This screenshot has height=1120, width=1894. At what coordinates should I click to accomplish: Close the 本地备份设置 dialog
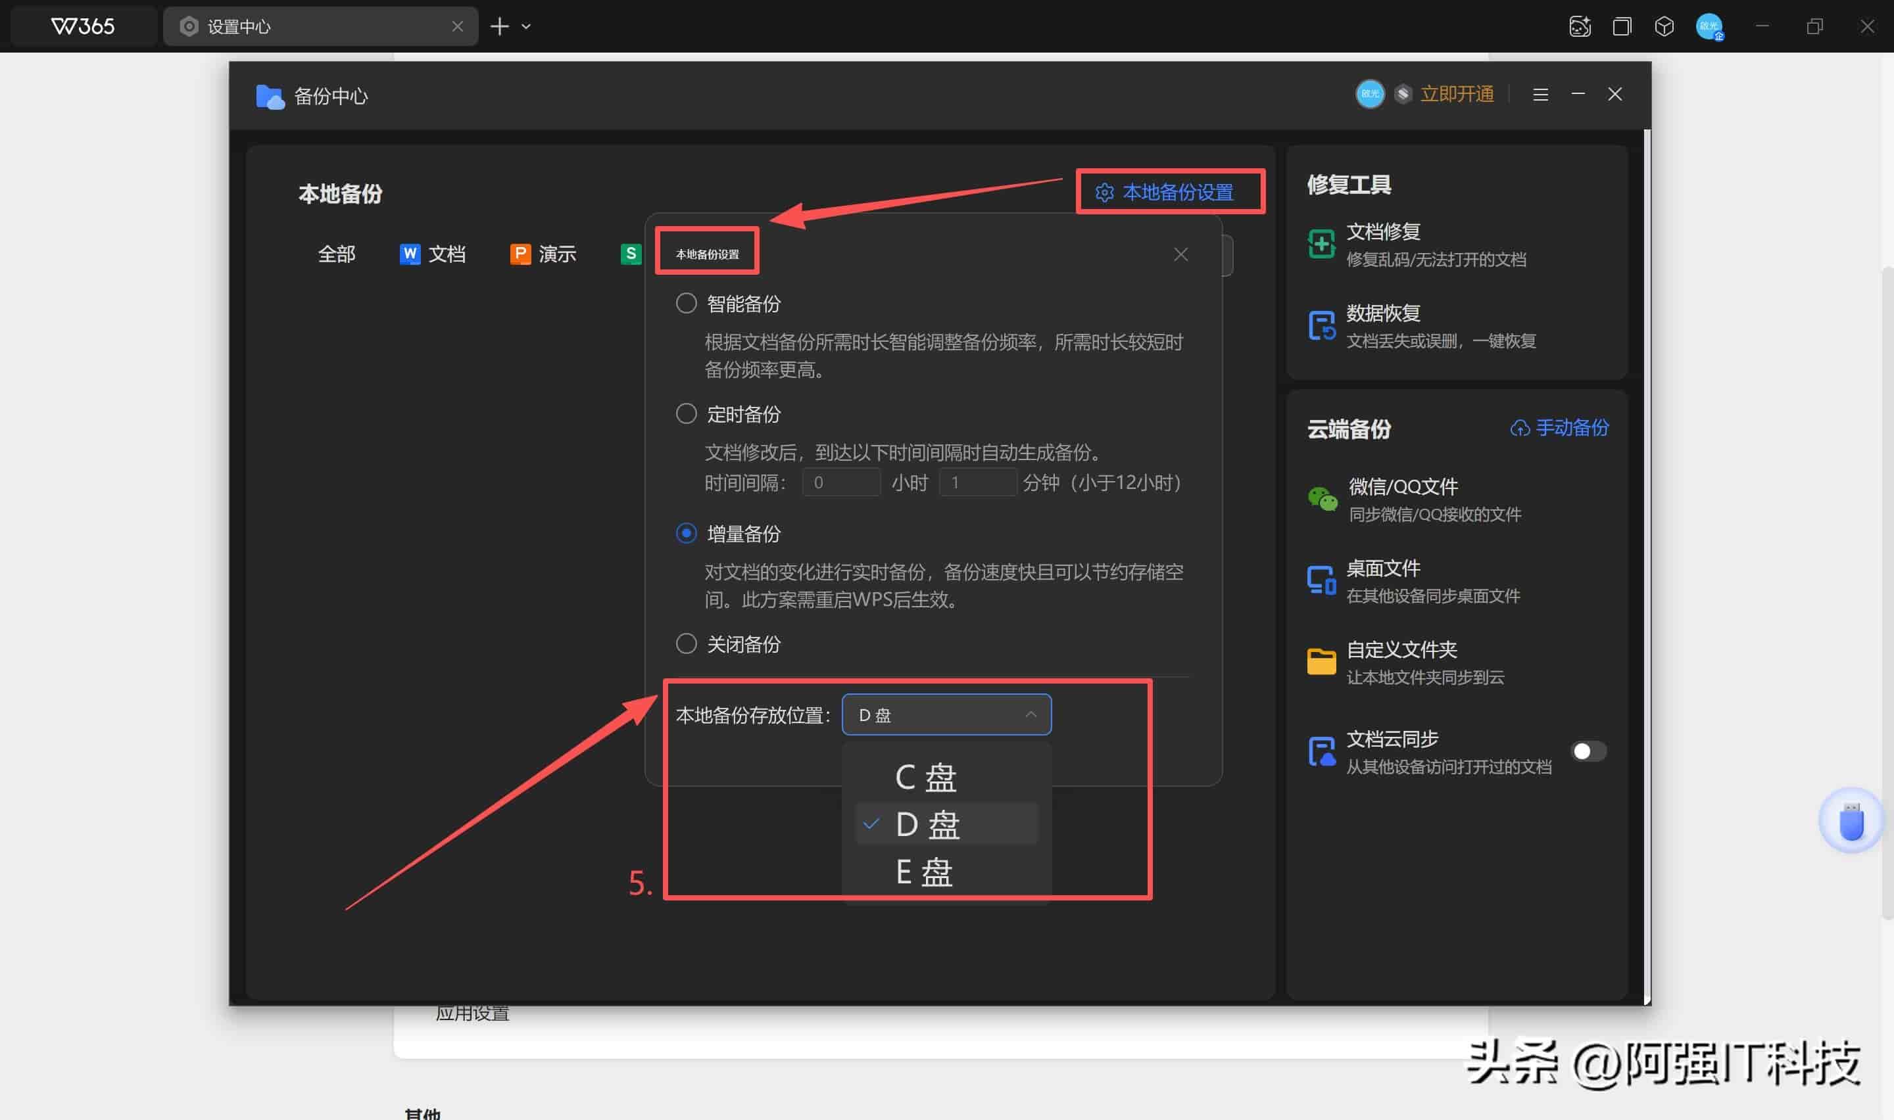coord(1180,255)
